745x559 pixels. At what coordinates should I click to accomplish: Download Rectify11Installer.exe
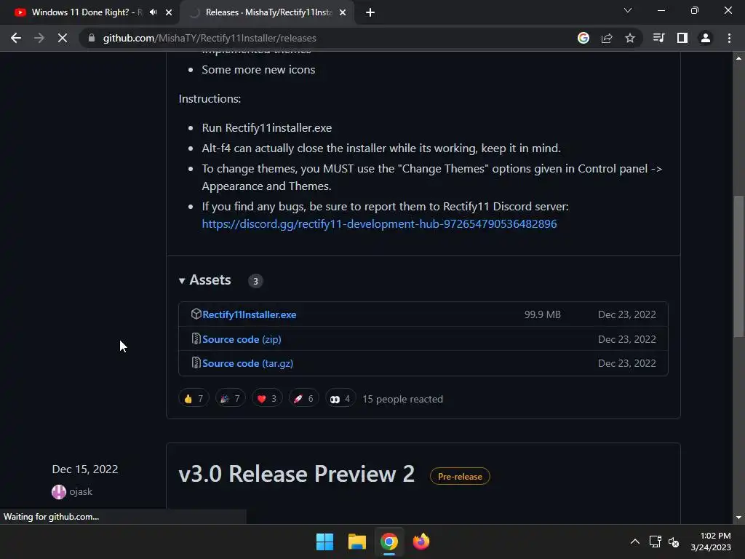point(249,314)
